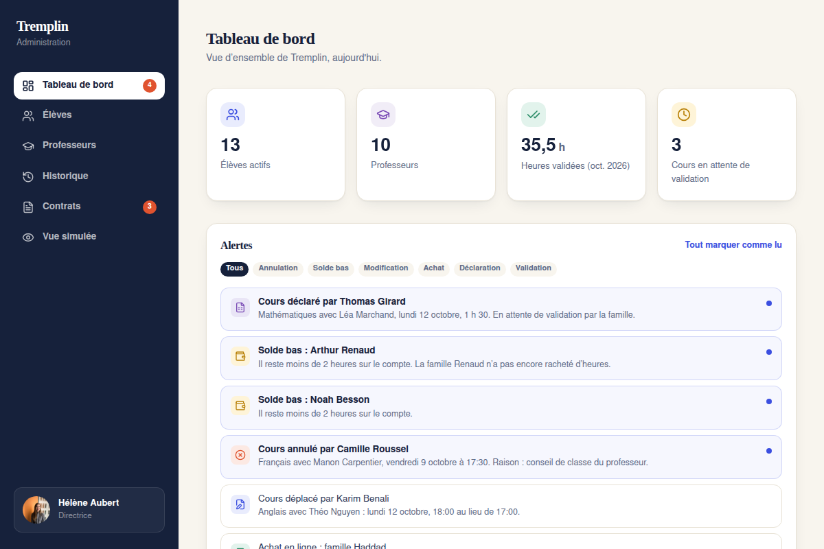Viewport: 824px width, 549px height.
Task: Open the alert 'Solde bas : Noah Besson'
Action: click(501, 408)
